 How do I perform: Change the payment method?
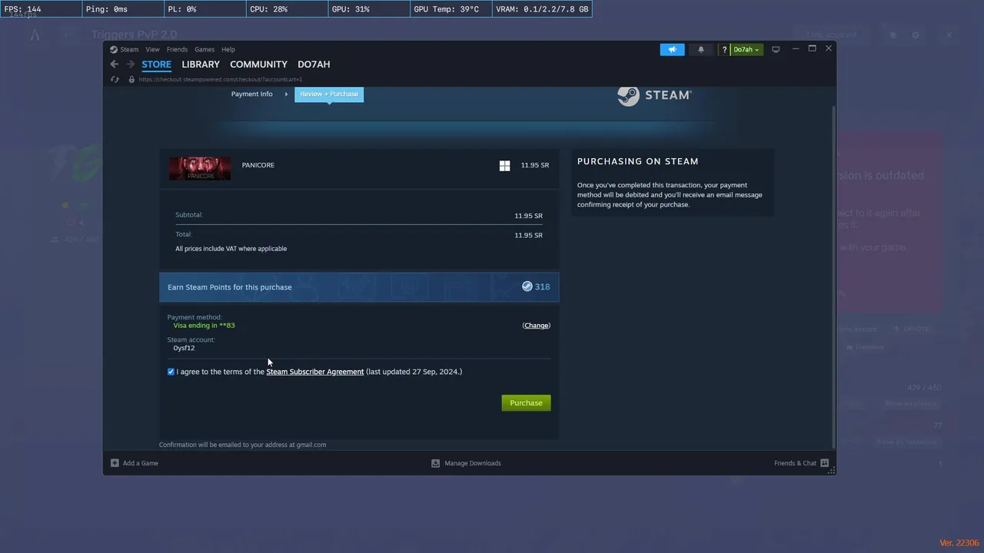pos(536,326)
